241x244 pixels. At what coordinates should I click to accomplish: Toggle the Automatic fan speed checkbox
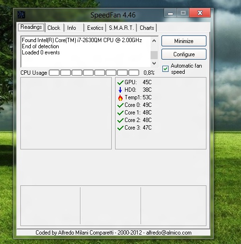click(x=165, y=69)
